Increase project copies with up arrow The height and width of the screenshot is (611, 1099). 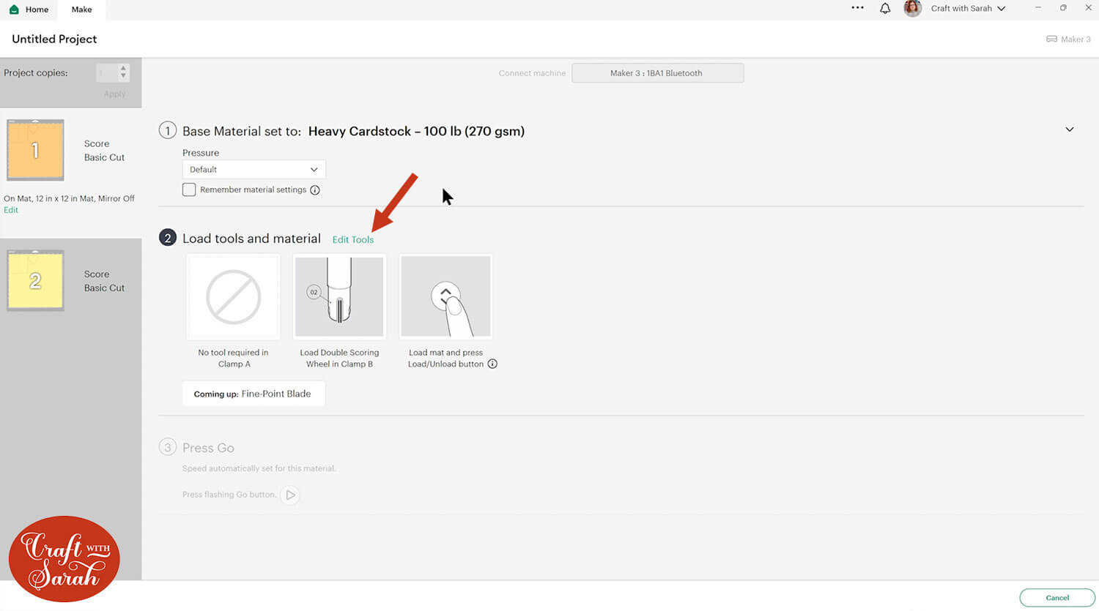pos(123,68)
